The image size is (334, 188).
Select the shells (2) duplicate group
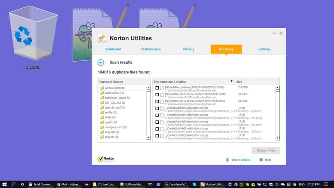110,117
